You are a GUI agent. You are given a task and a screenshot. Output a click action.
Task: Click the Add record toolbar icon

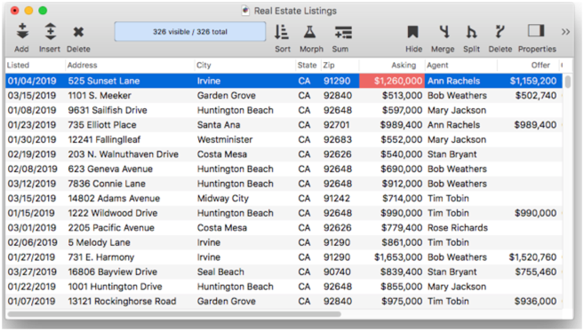tap(22, 32)
